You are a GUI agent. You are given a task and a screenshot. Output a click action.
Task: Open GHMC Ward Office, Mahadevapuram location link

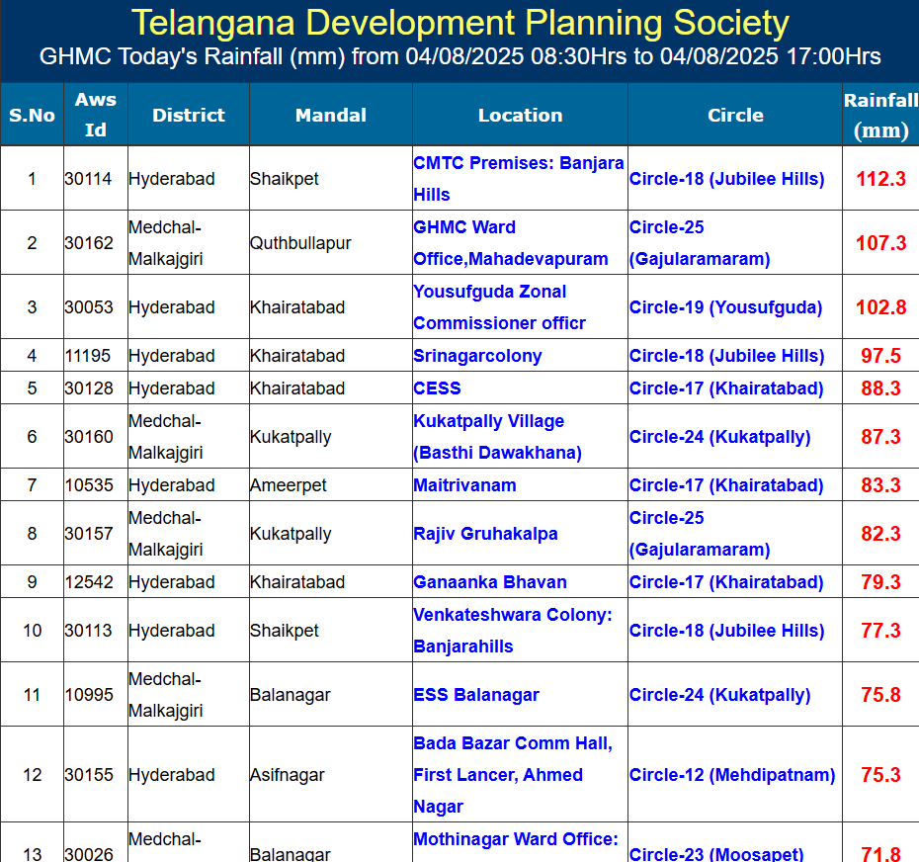click(511, 243)
